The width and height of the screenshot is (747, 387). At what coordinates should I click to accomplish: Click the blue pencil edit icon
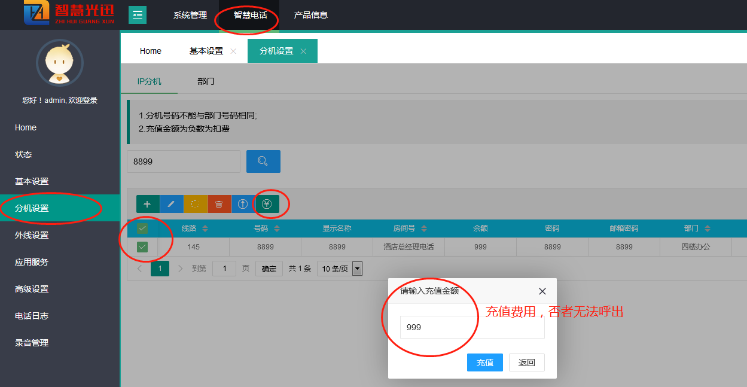tap(171, 204)
